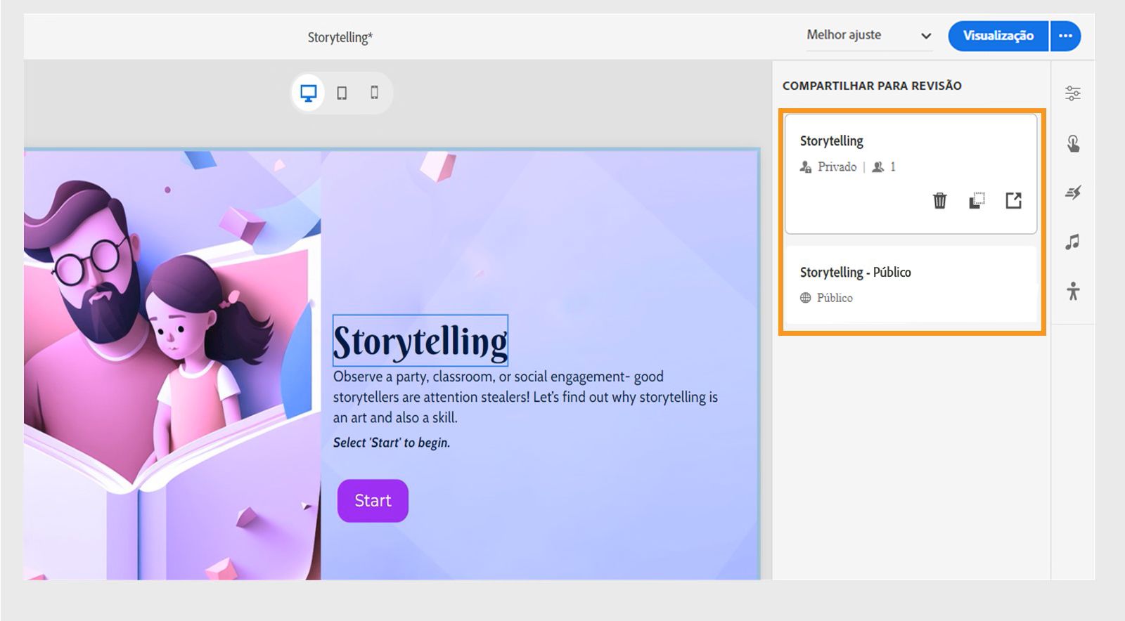The width and height of the screenshot is (1125, 621).
Task: Open the audio music note panel
Action: pyautogui.click(x=1072, y=242)
